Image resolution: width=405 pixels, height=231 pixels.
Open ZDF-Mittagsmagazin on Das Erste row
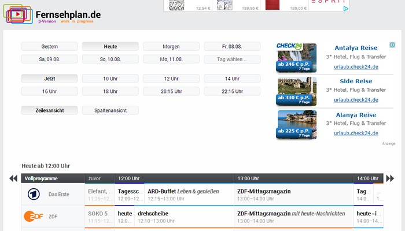pos(294,195)
